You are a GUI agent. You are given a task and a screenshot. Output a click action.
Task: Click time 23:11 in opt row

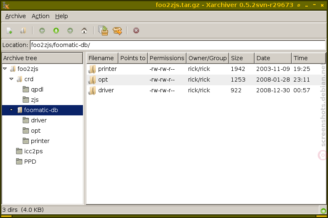tap(302, 80)
